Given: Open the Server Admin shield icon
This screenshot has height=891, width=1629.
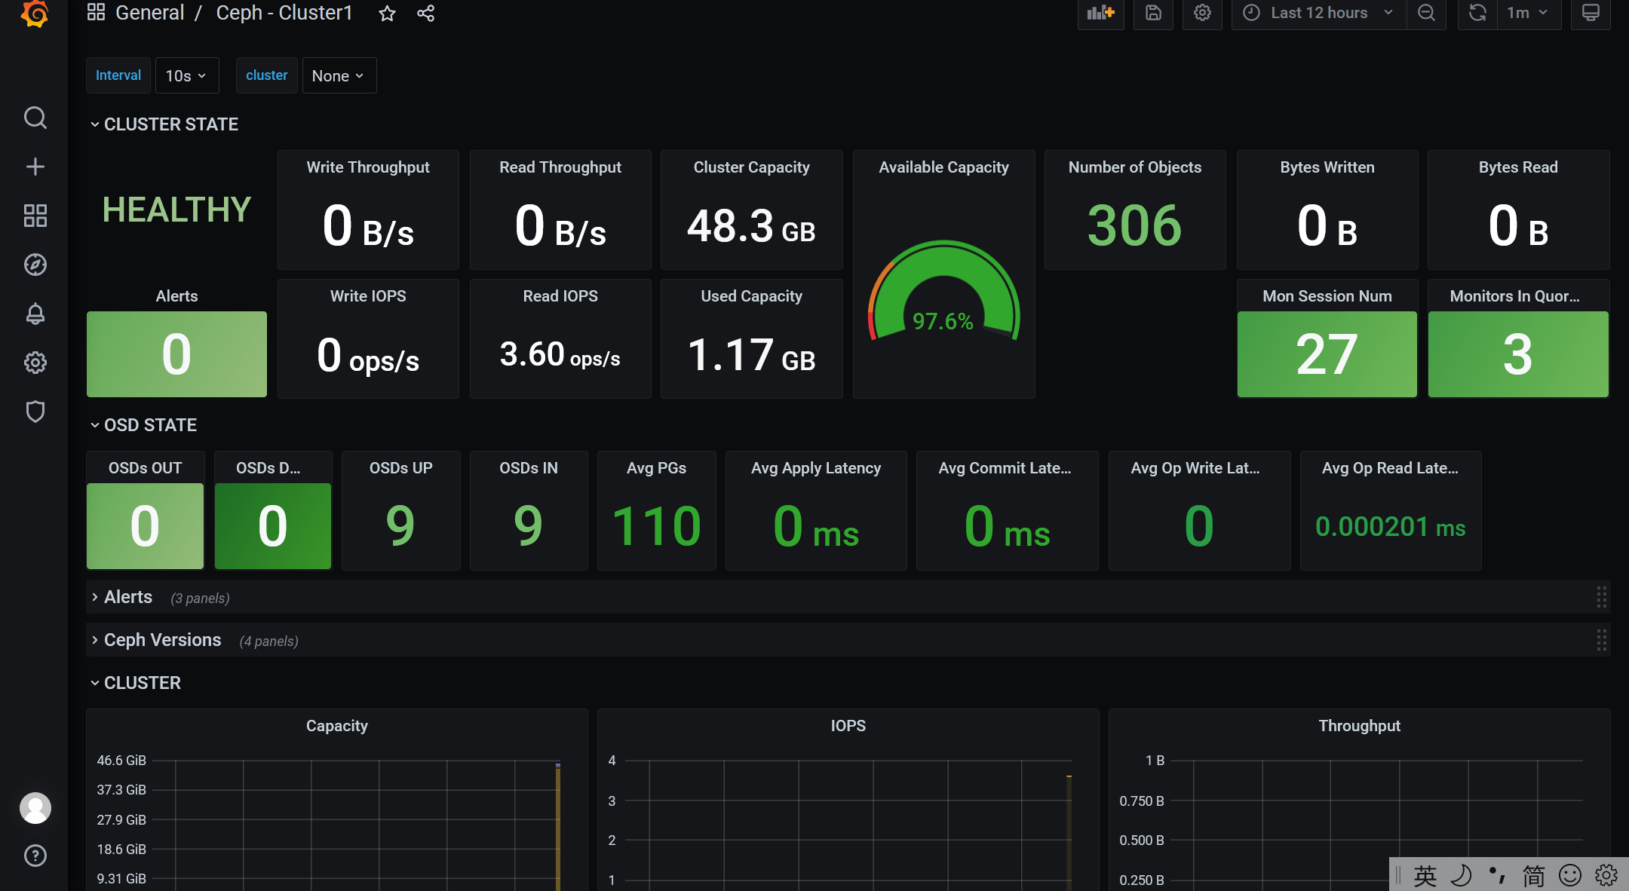Looking at the screenshot, I should [x=35, y=412].
